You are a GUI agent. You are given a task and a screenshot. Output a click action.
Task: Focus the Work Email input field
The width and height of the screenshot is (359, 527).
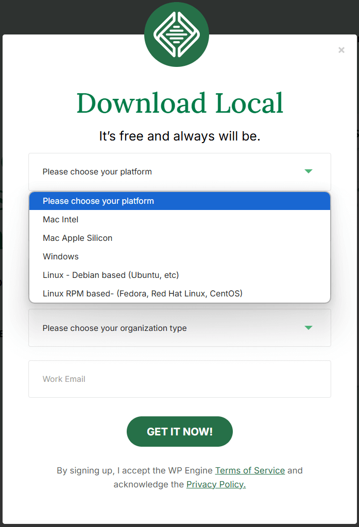[x=180, y=379]
